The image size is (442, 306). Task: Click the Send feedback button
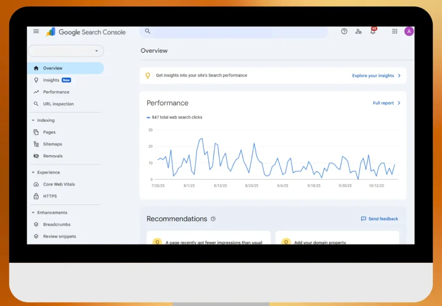pos(379,219)
